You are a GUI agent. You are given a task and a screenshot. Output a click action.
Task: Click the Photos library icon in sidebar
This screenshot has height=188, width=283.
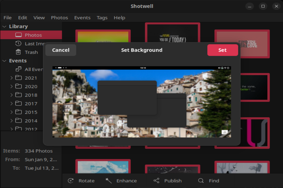[x=18, y=35]
